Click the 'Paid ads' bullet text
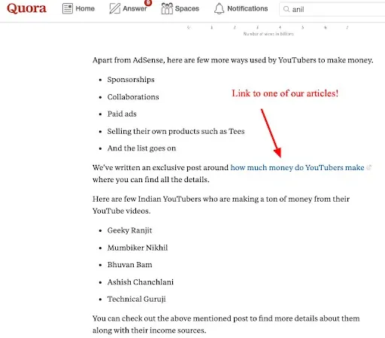 pyautogui.click(x=122, y=114)
